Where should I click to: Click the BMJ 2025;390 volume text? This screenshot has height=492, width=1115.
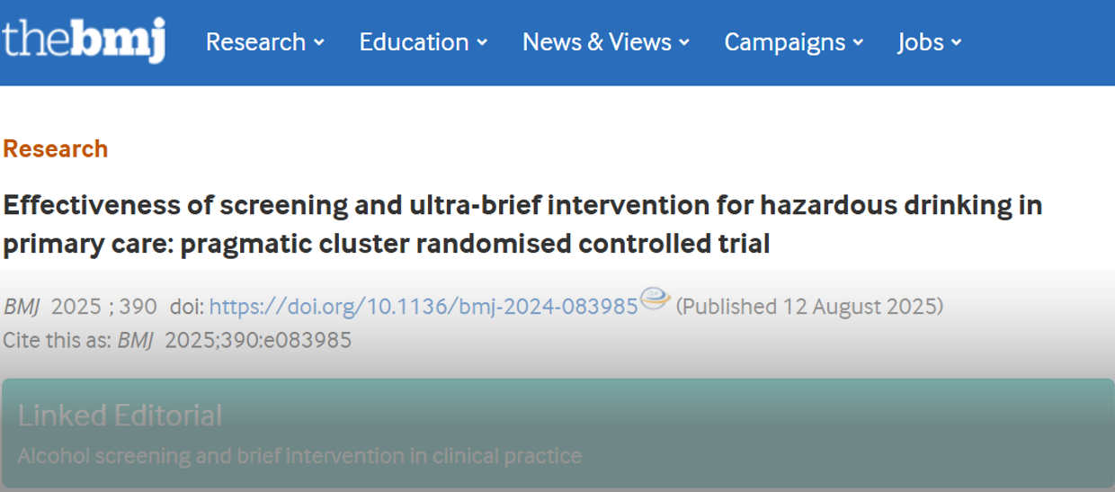coord(81,307)
